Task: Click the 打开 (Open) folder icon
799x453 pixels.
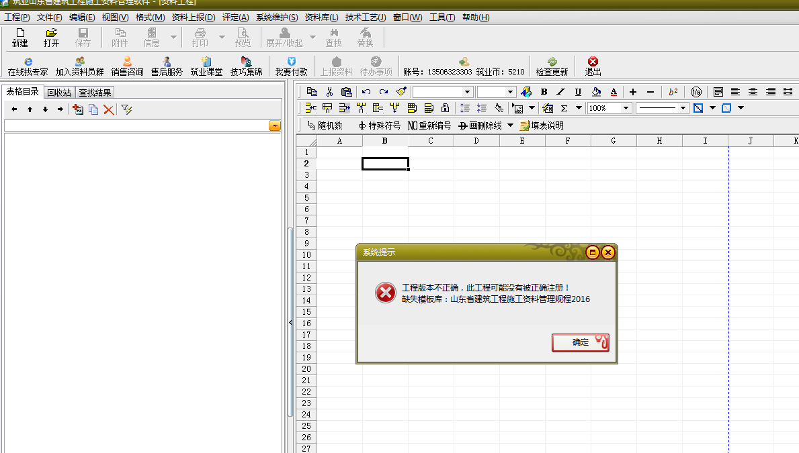Action: click(x=51, y=33)
